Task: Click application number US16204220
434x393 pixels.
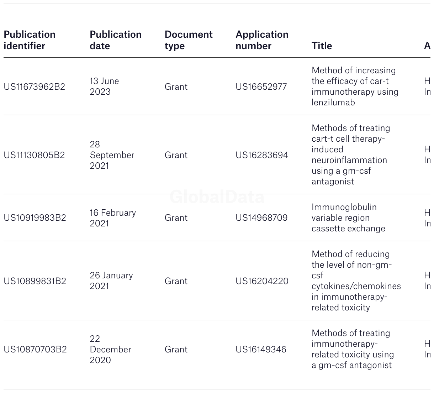Action: click(262, 281)
